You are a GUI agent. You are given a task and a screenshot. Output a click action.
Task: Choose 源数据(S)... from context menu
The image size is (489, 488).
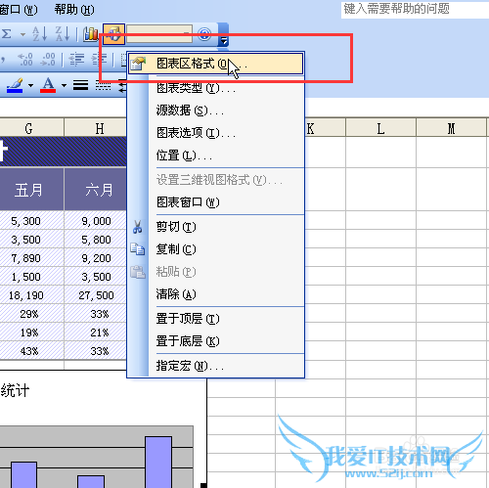[x=215, y=111]
